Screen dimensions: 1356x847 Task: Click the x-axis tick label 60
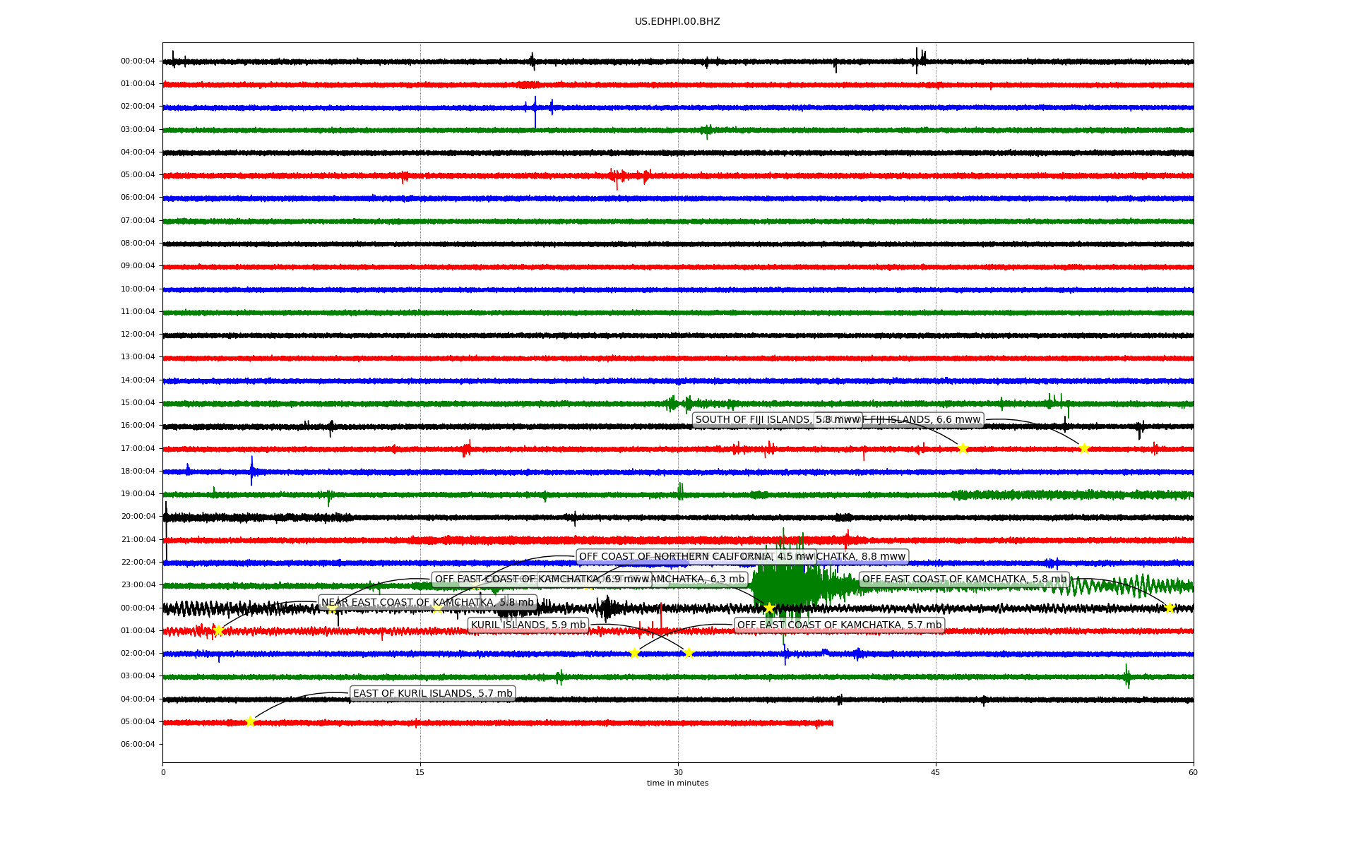[x=1193, y=772]
